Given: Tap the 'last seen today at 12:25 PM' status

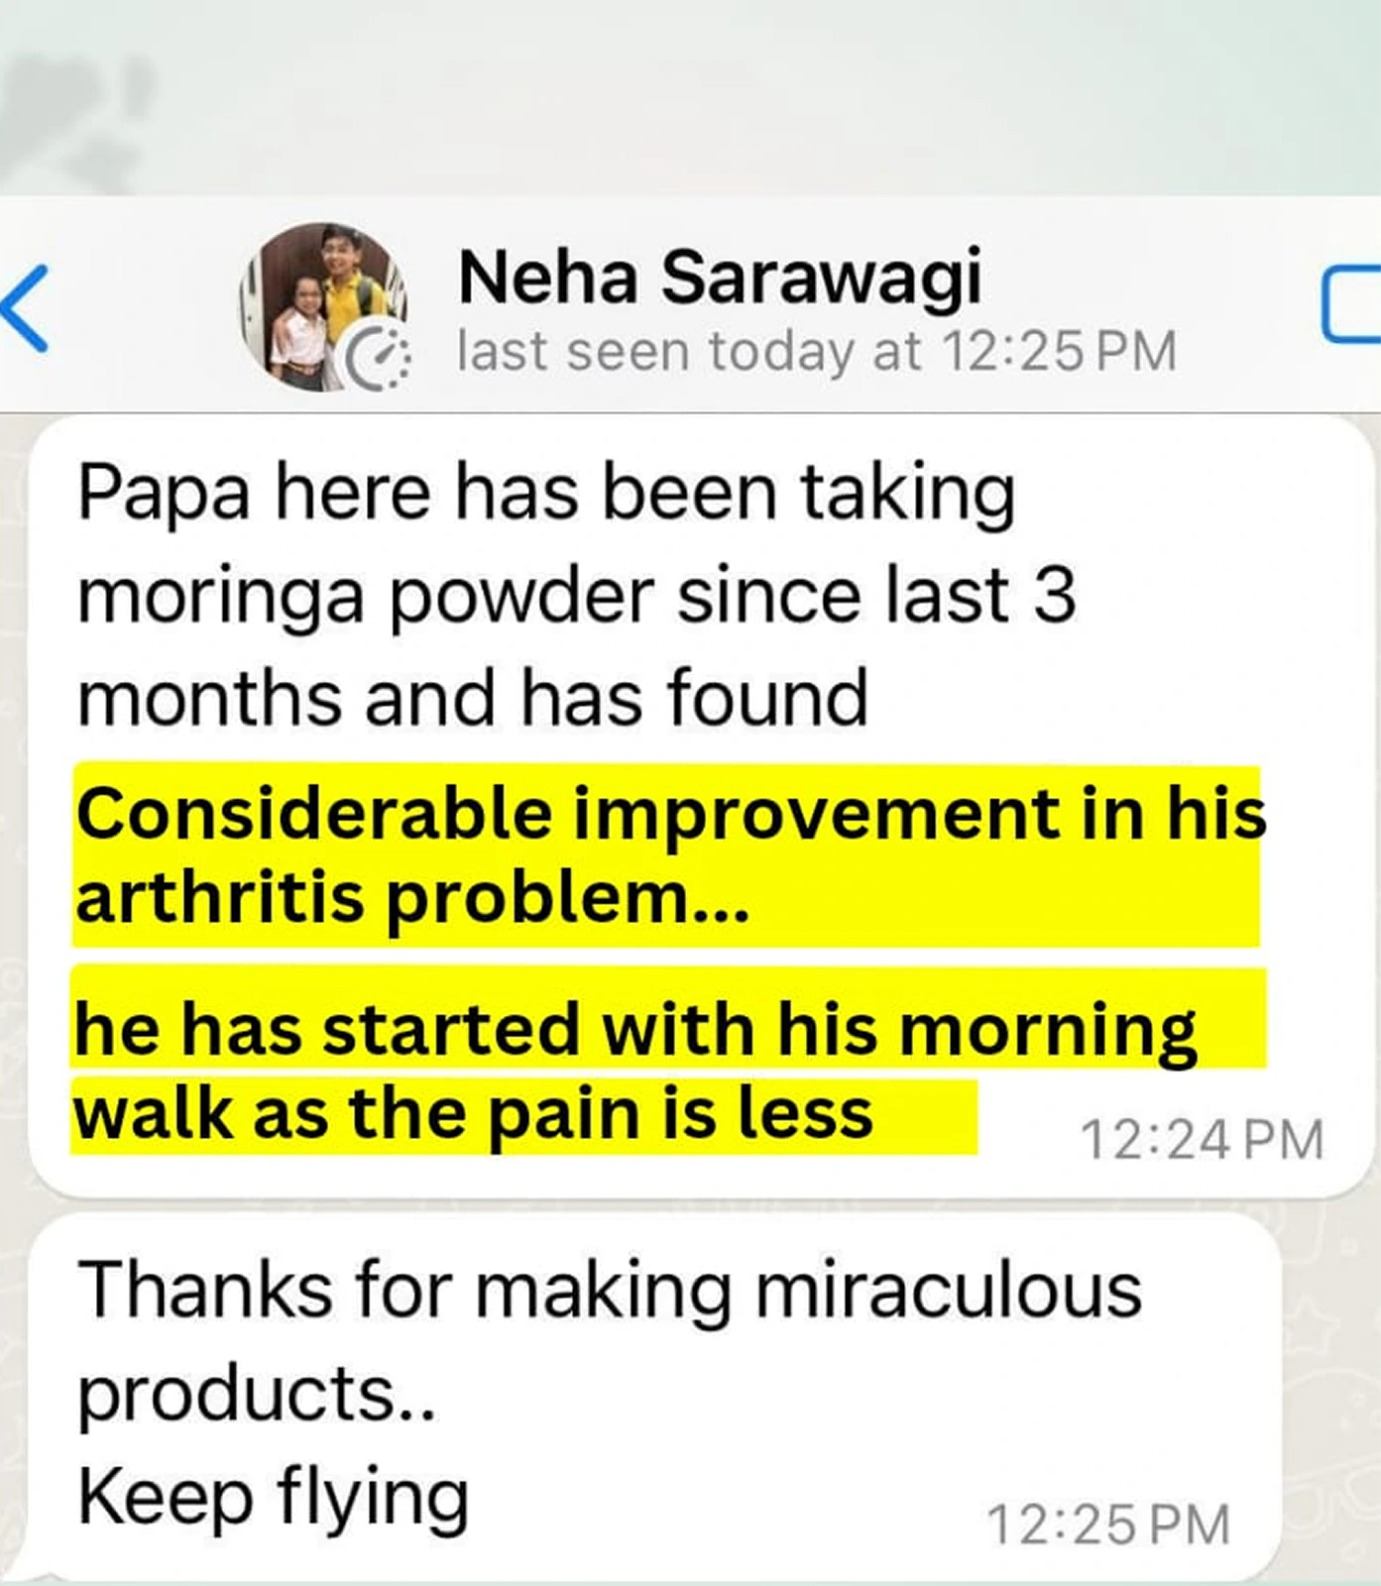Looking at the screenshot, I should 817,351.
